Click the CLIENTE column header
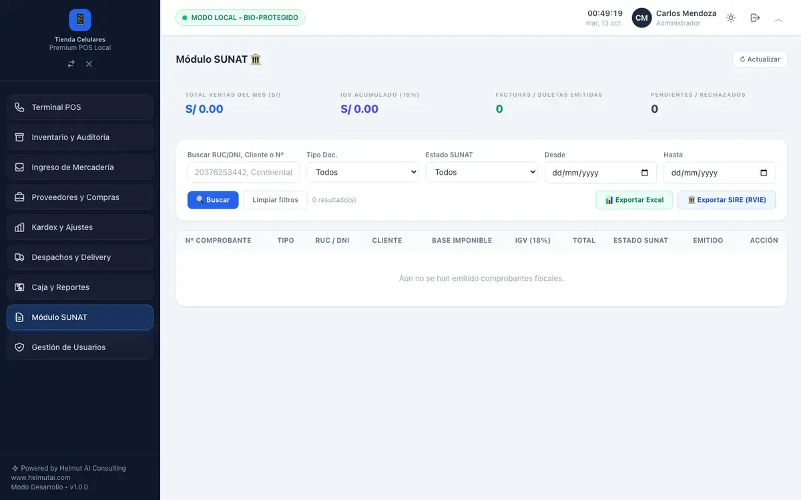Viewport: 801px width, 500px height. coord(387,241)
